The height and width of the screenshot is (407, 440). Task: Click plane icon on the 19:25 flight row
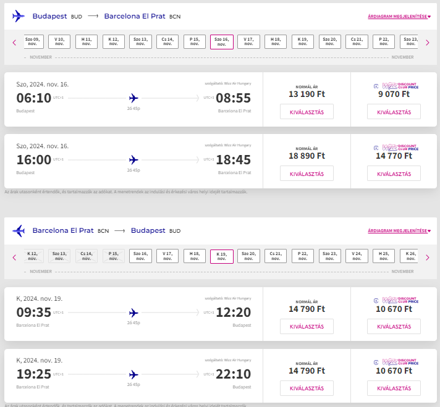[133, 374]
